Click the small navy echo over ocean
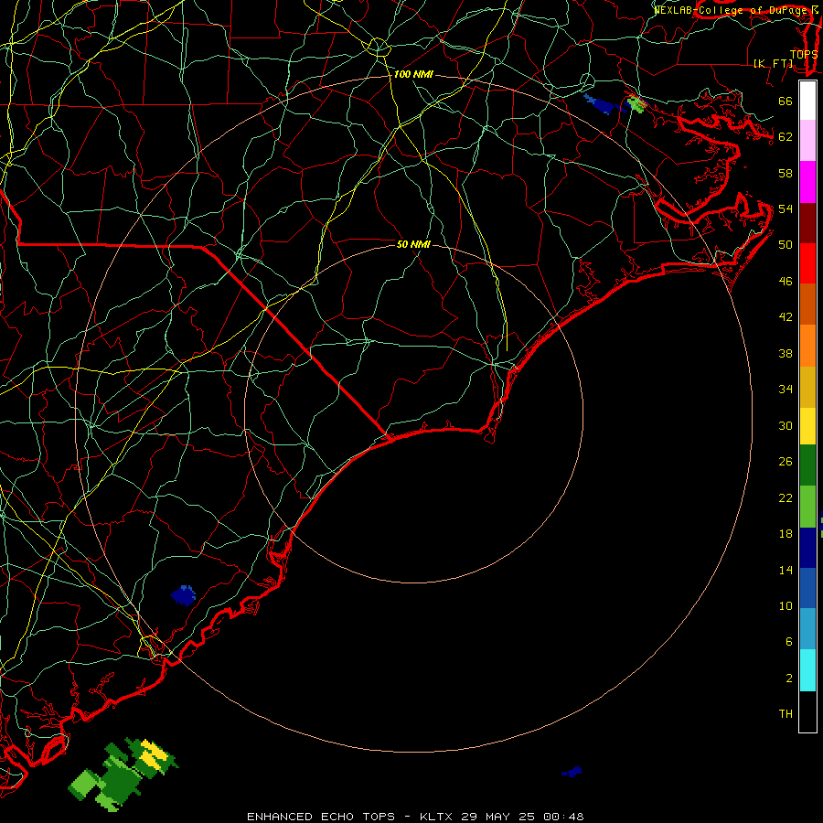The image size is (823, 823). coord(572,772)
